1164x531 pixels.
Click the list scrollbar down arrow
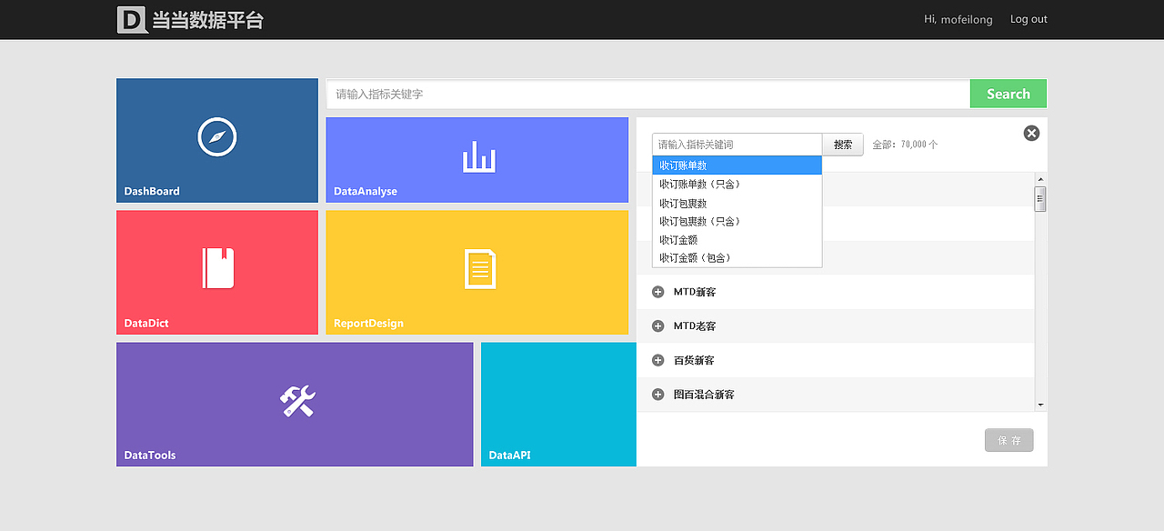pos(1040,406)
